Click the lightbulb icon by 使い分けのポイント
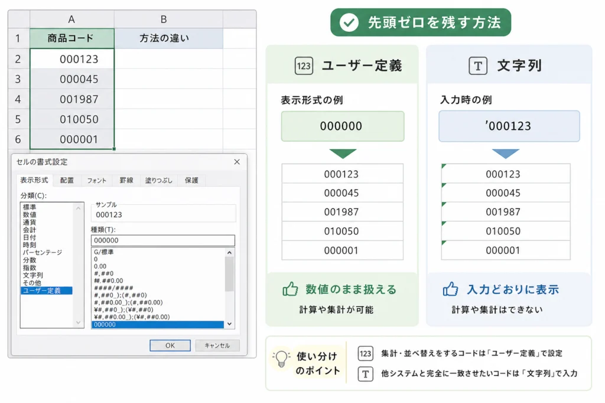The height and width of the screenshot is (403, 605). pos(281,359)
